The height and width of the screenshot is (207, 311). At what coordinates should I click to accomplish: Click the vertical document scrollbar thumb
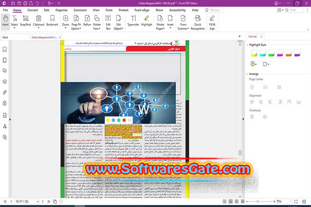[240, 153]
